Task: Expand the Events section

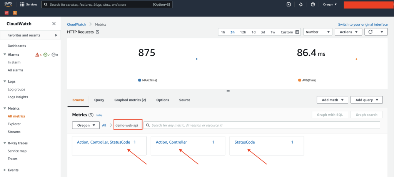Action: [5, 170]
